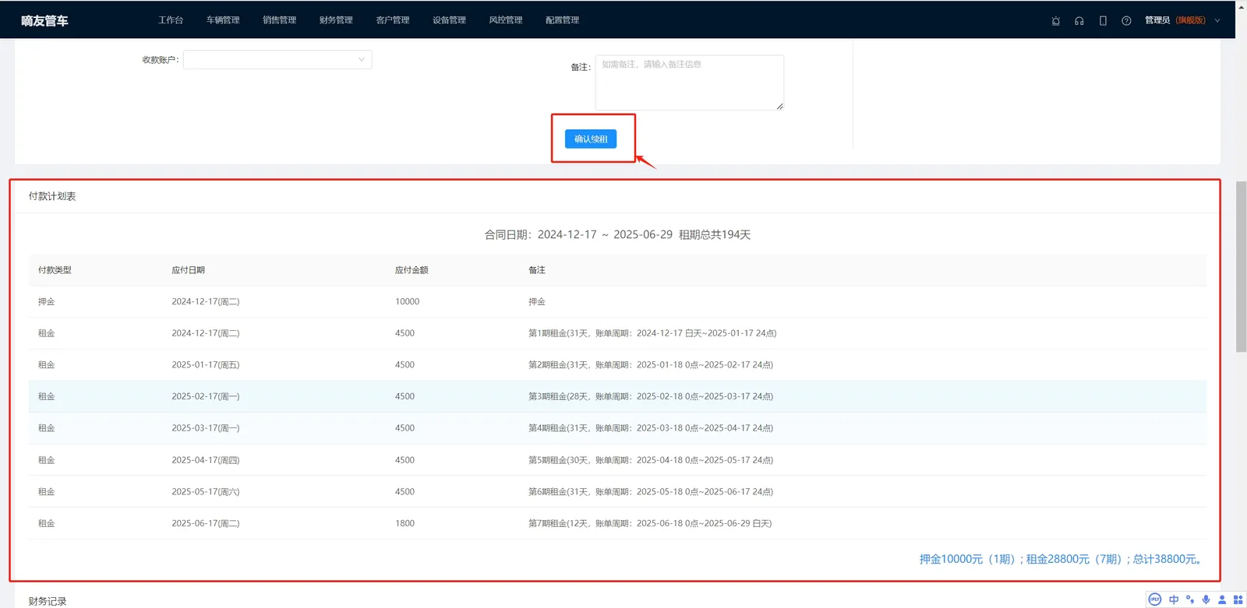The height and width of the screenshot is (608, 1247).
Task: Expand the 管理员 account dropdown arrow
Action: tap(1217, 21)
